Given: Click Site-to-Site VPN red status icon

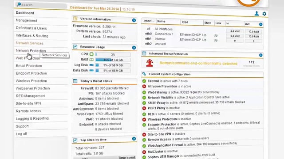Looking at the screenshot, I should (144, 134).
